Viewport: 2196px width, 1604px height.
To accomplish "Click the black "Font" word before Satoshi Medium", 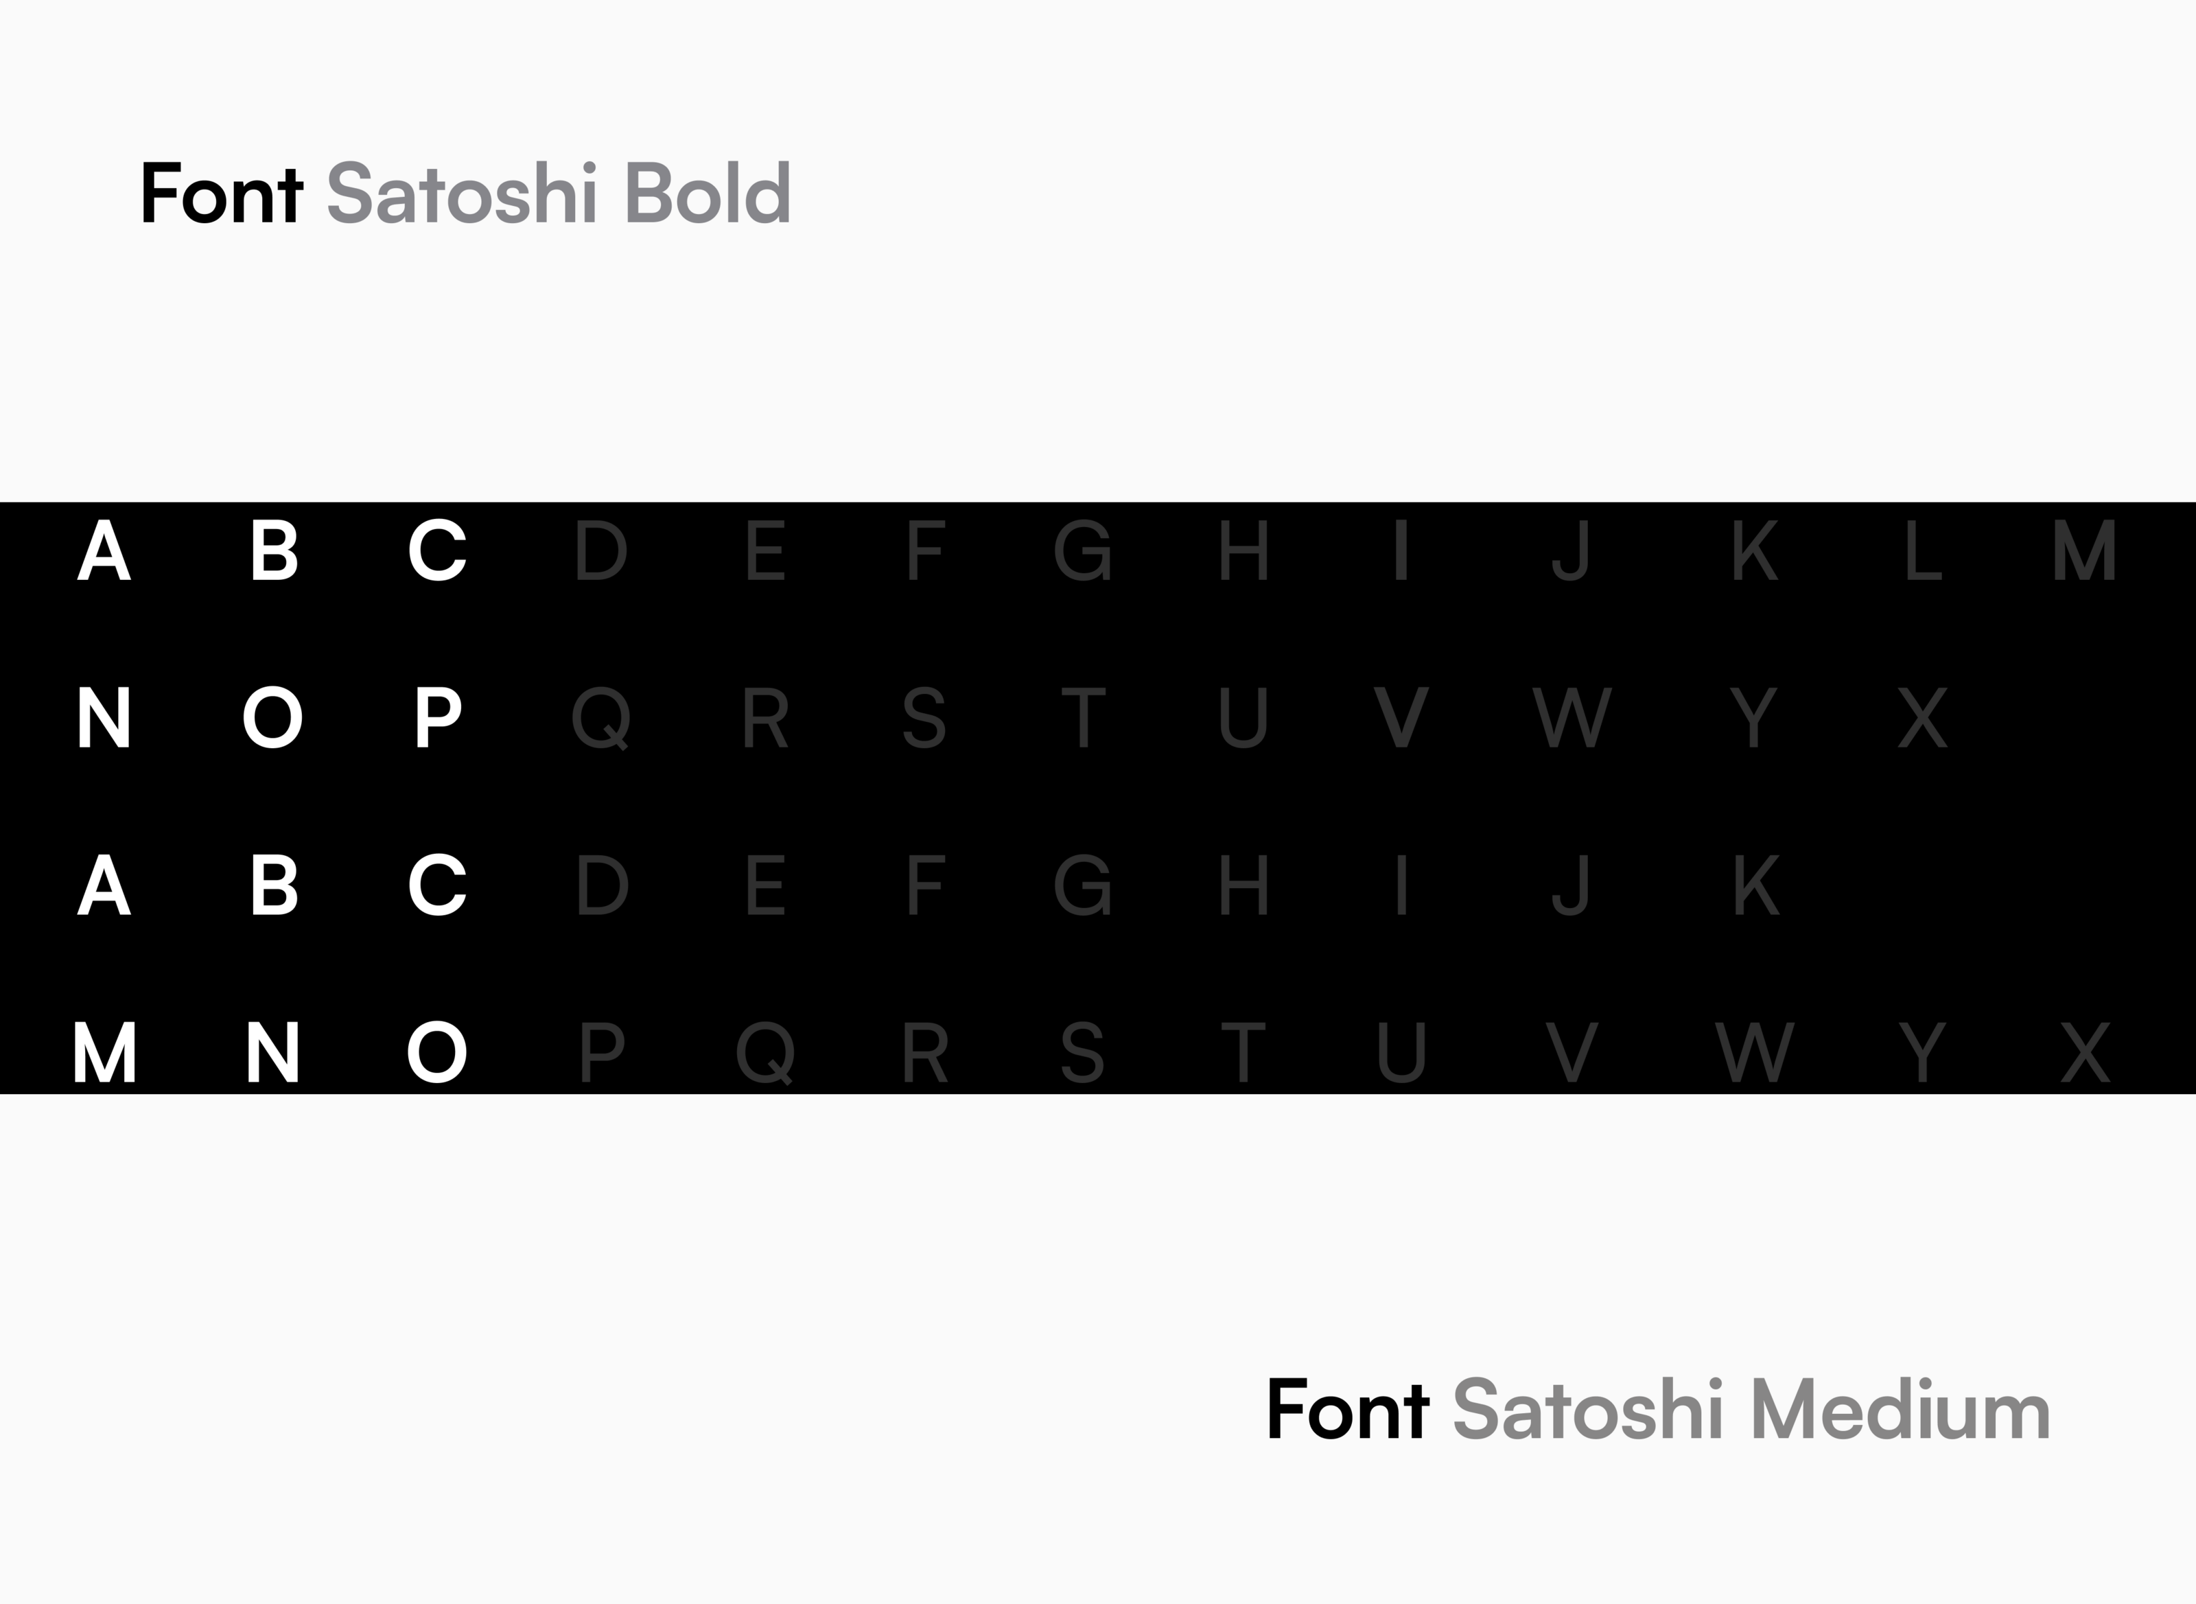I will 1348,1410.
